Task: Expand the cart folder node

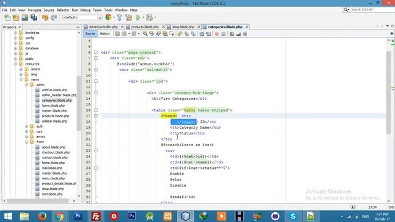Action: (26, 131)
